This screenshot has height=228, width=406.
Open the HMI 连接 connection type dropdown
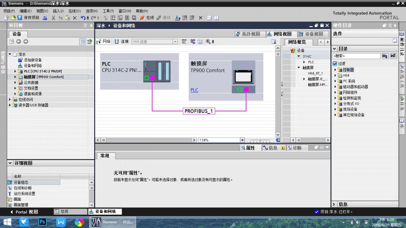(175, 42)
